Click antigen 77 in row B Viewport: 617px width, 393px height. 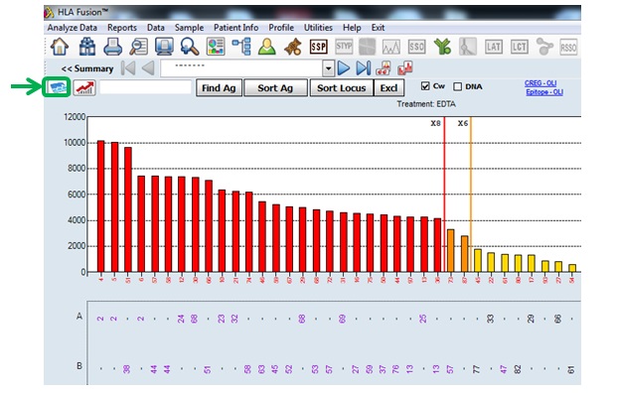point(477,369)
